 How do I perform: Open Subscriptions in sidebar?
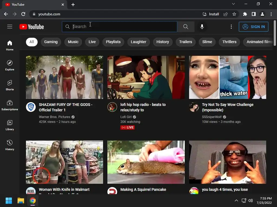(10, 105)
